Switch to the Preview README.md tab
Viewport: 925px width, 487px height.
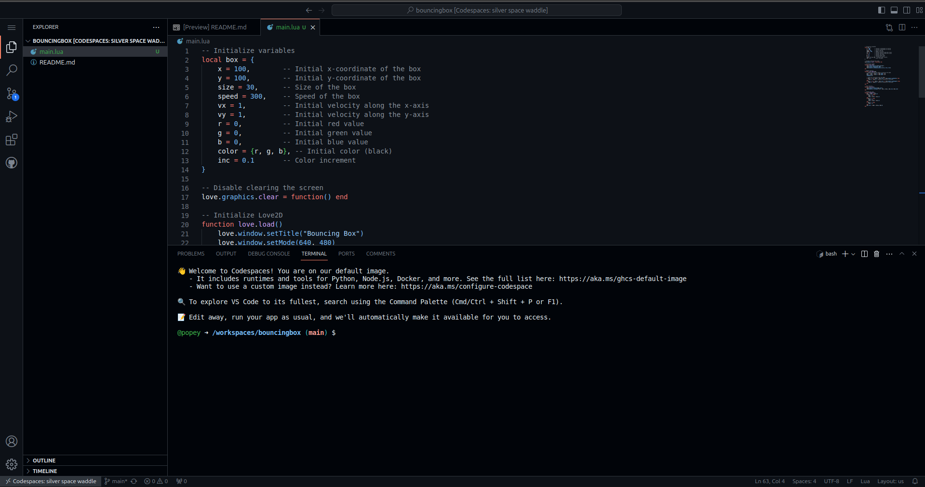(214, 27)
